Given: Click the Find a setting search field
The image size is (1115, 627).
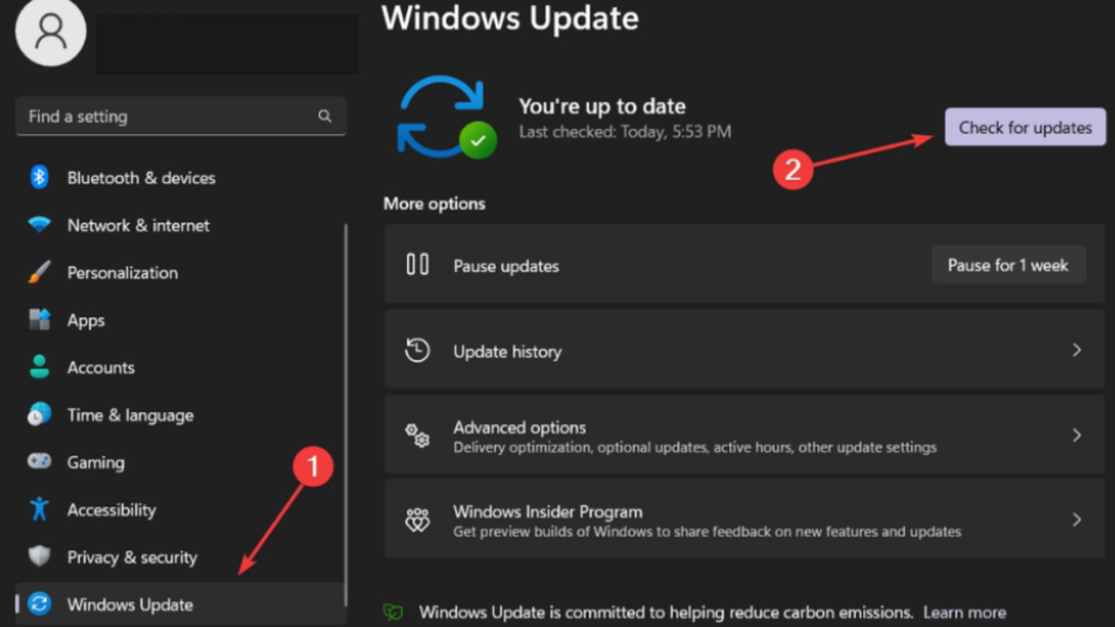Looking at the screenshot, I should (180, 116).
